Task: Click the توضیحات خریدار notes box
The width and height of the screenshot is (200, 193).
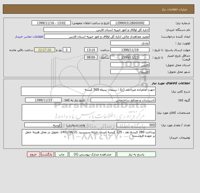Action: point(89,137)
